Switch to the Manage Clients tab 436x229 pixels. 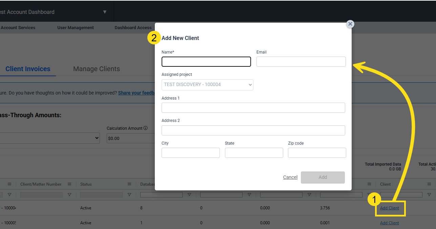pyautogui.click(x=97, y=69)
